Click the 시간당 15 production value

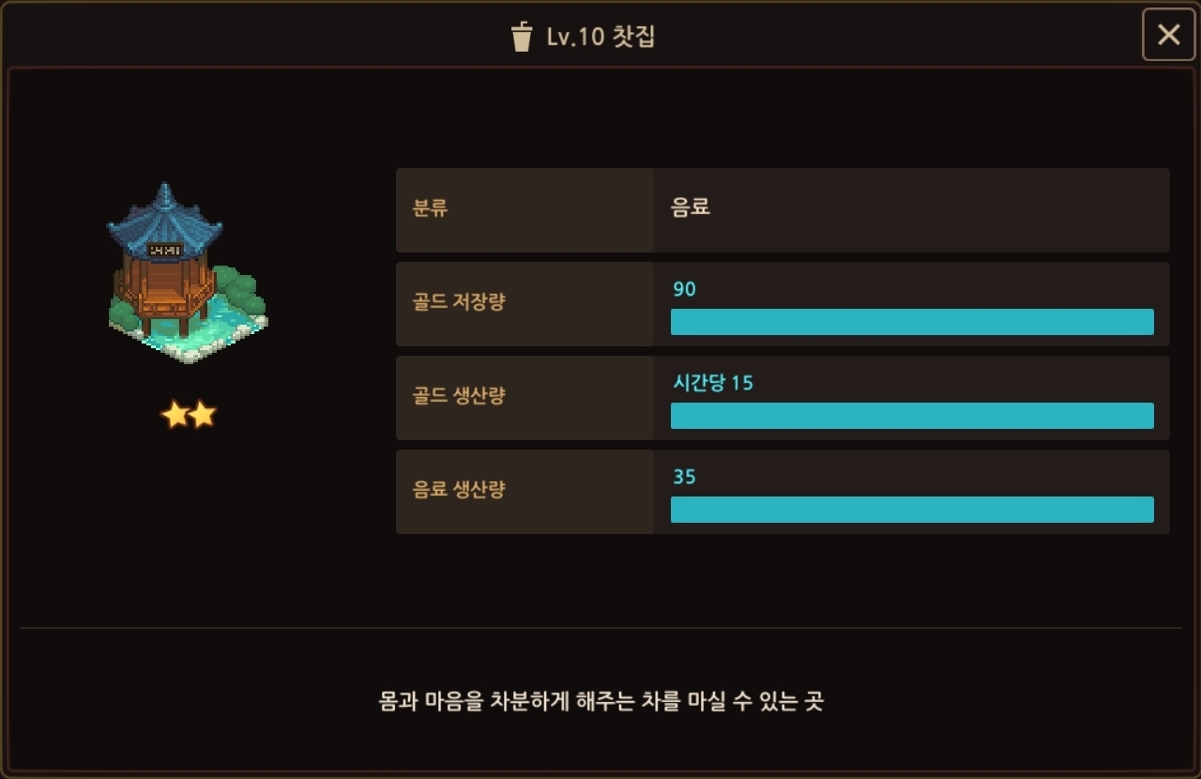pos(713,383)
